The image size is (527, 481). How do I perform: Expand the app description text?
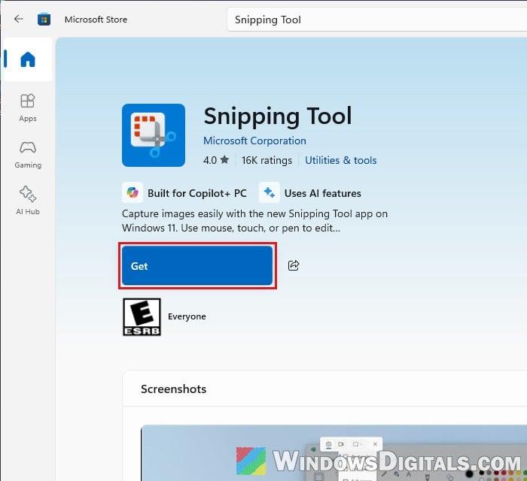pyautogui.click(x=254, y=221)
